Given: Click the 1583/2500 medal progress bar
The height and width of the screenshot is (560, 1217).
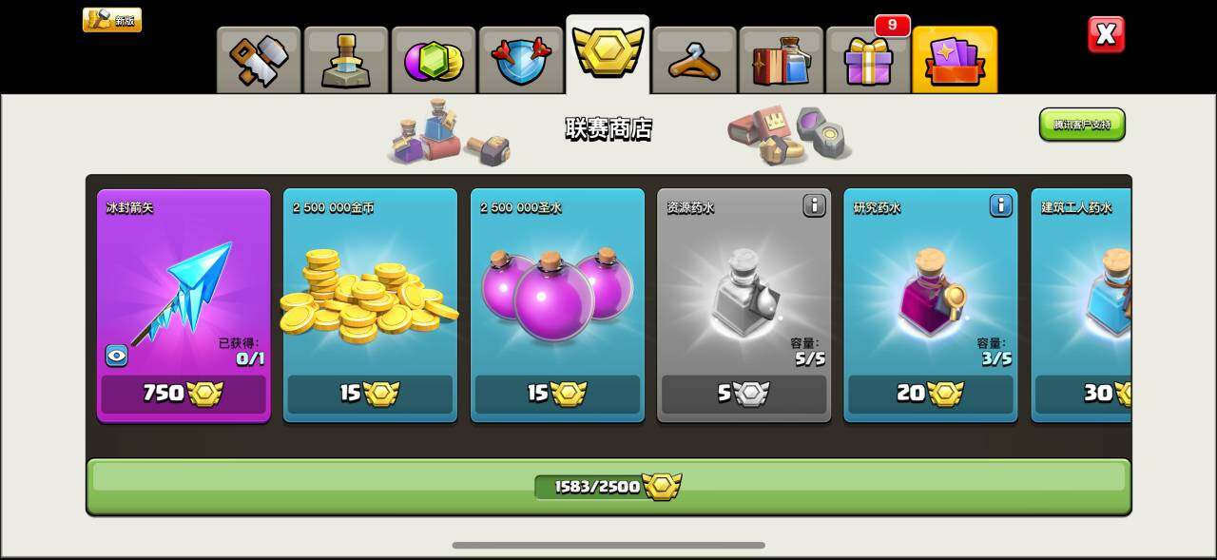Looking at the screenshot, I should coord(608,487).
